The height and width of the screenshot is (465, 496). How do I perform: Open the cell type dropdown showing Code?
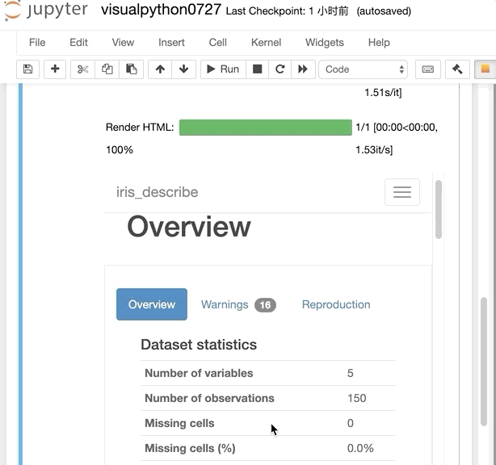[x=364, y=69]
